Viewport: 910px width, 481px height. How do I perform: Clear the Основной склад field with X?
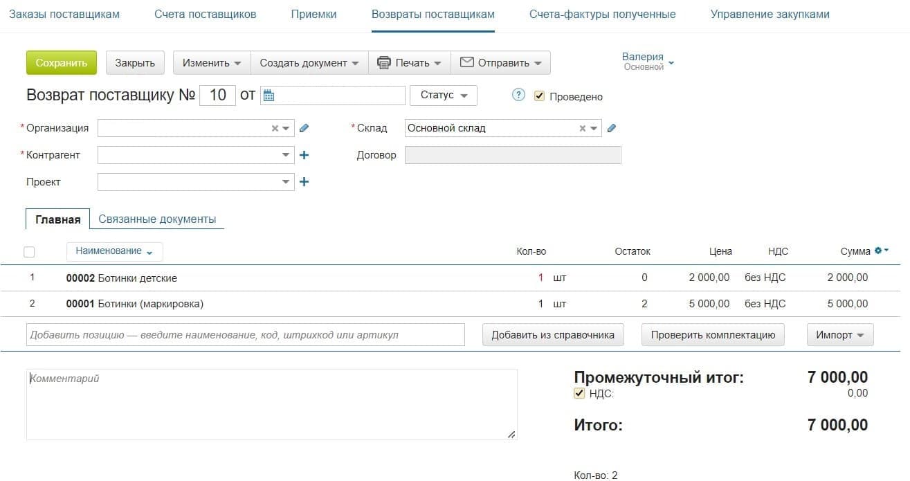coord(582,128)
